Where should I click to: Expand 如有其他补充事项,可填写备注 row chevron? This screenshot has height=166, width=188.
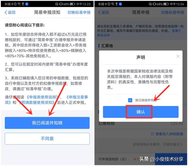point(181,145)
